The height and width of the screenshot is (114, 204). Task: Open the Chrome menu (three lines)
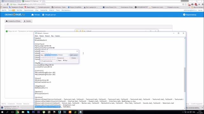point(203,4)
